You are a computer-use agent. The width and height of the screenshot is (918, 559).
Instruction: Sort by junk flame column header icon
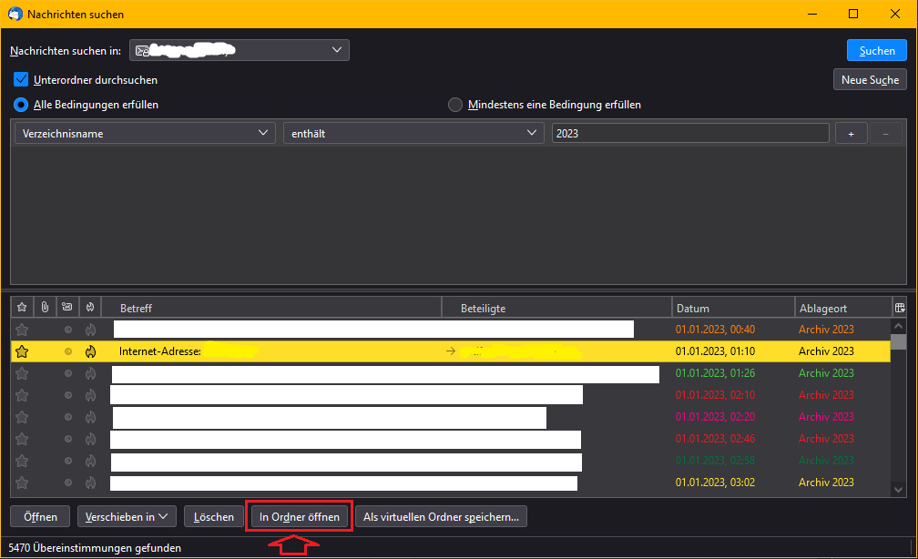[90, 308]
